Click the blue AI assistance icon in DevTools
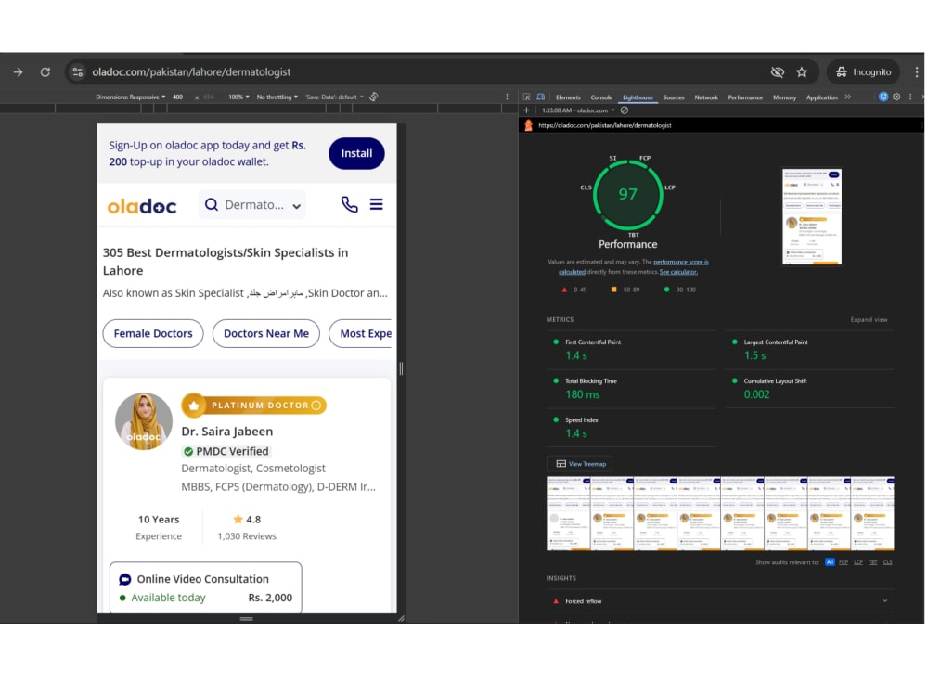The height and width of the screenshot is (696, 928). point(883,97)
